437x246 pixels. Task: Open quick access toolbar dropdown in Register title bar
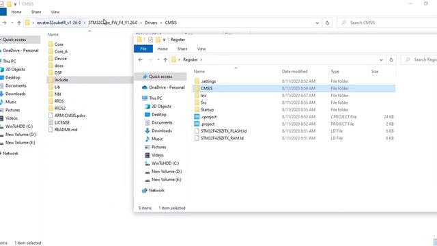coord(164,40)
